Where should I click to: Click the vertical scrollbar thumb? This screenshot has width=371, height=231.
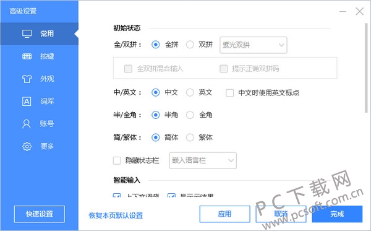click(x=366, y=68)
